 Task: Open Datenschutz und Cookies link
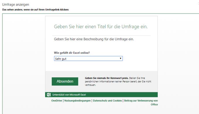(107, 101)
